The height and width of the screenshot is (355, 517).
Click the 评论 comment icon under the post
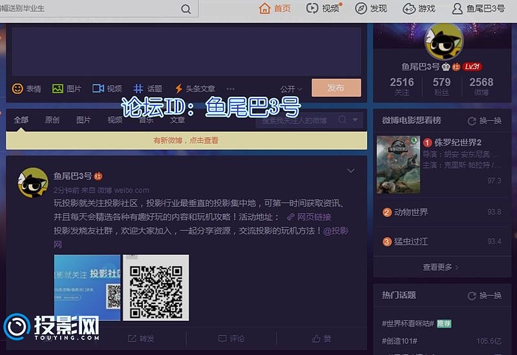222,338
